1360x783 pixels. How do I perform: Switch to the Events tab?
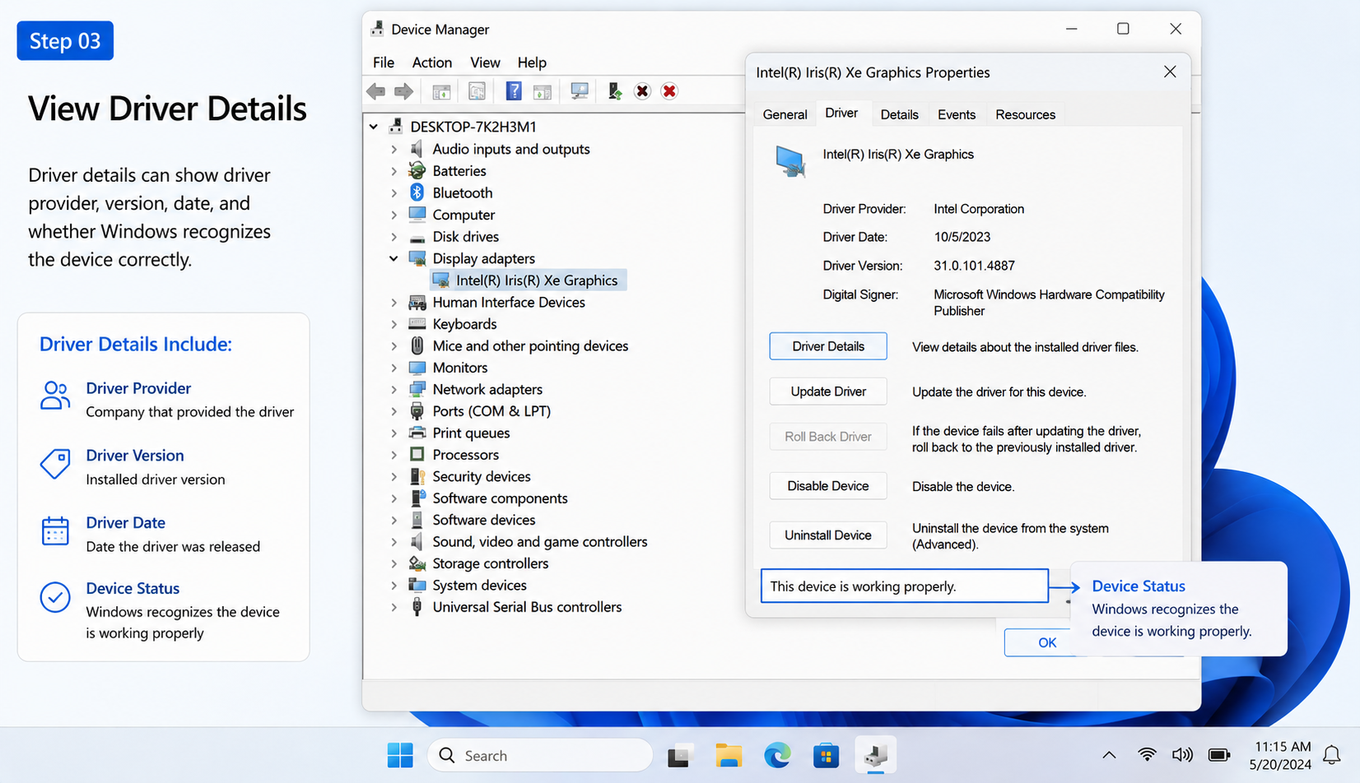(957, 114)
